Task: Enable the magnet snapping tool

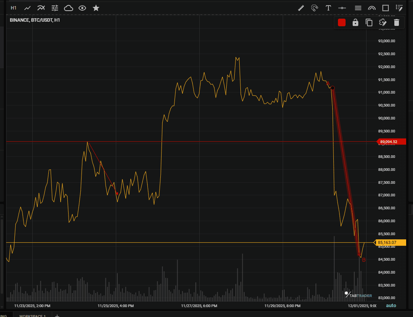Action: click(x=314, y=8)
